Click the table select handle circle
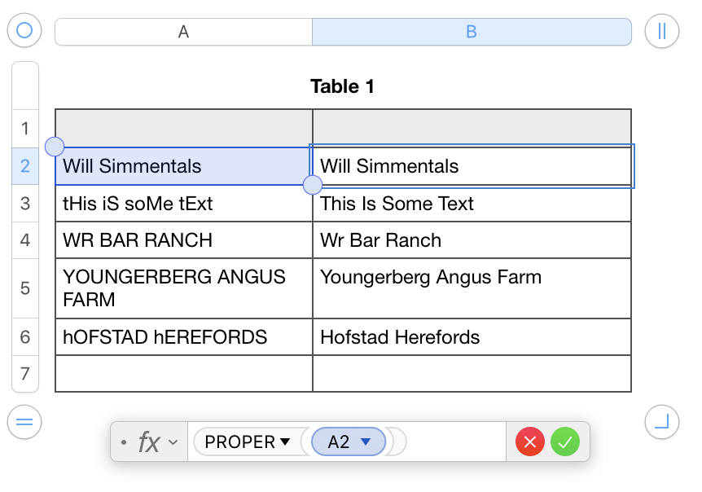 (x=24, y=31)
